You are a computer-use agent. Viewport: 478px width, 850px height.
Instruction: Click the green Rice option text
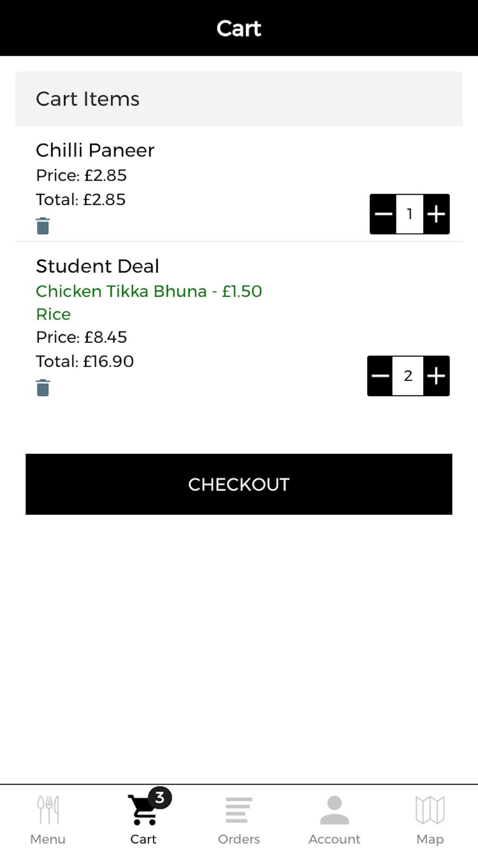54,314
